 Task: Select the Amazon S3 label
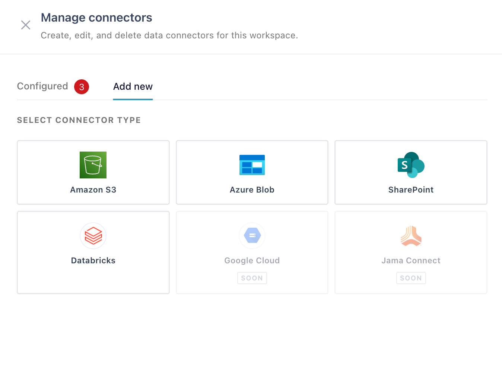click(x=93, y=190)
